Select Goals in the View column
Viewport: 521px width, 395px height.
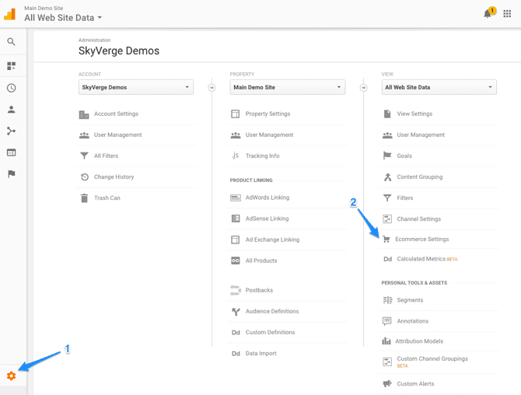click(404, 156)
